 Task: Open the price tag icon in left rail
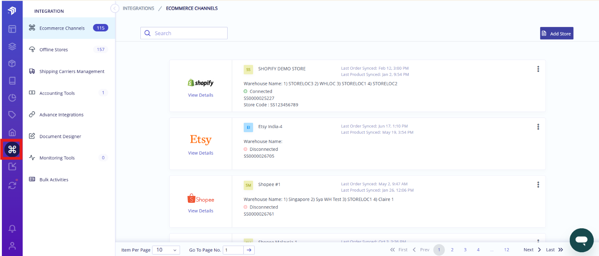[12, 115]
